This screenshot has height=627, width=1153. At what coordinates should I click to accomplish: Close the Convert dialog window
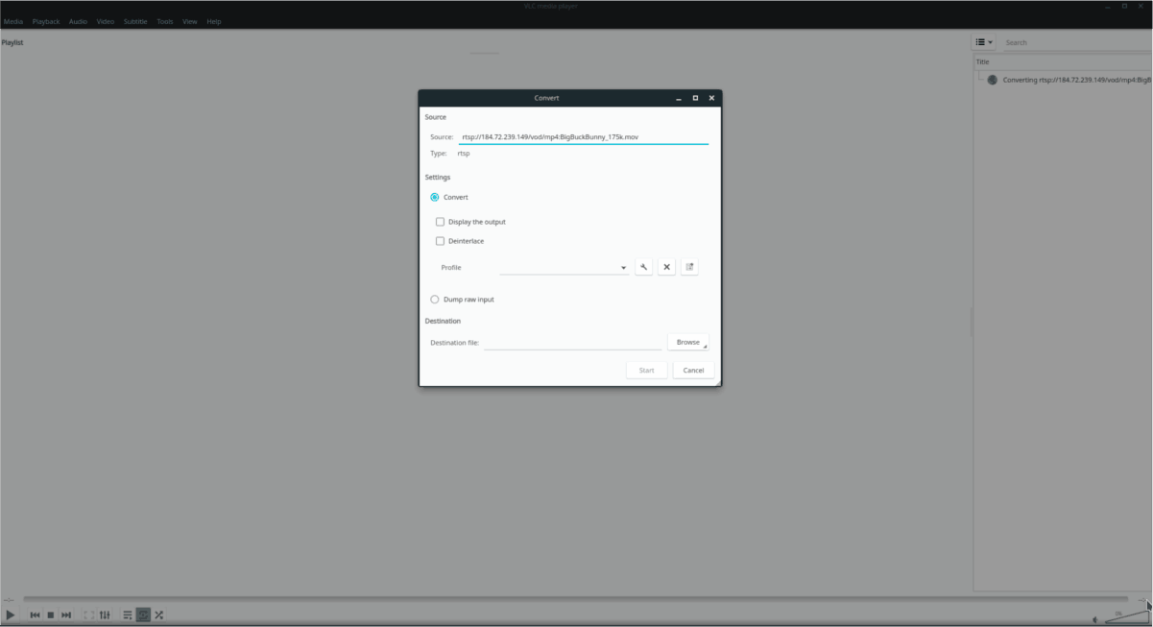711,98
